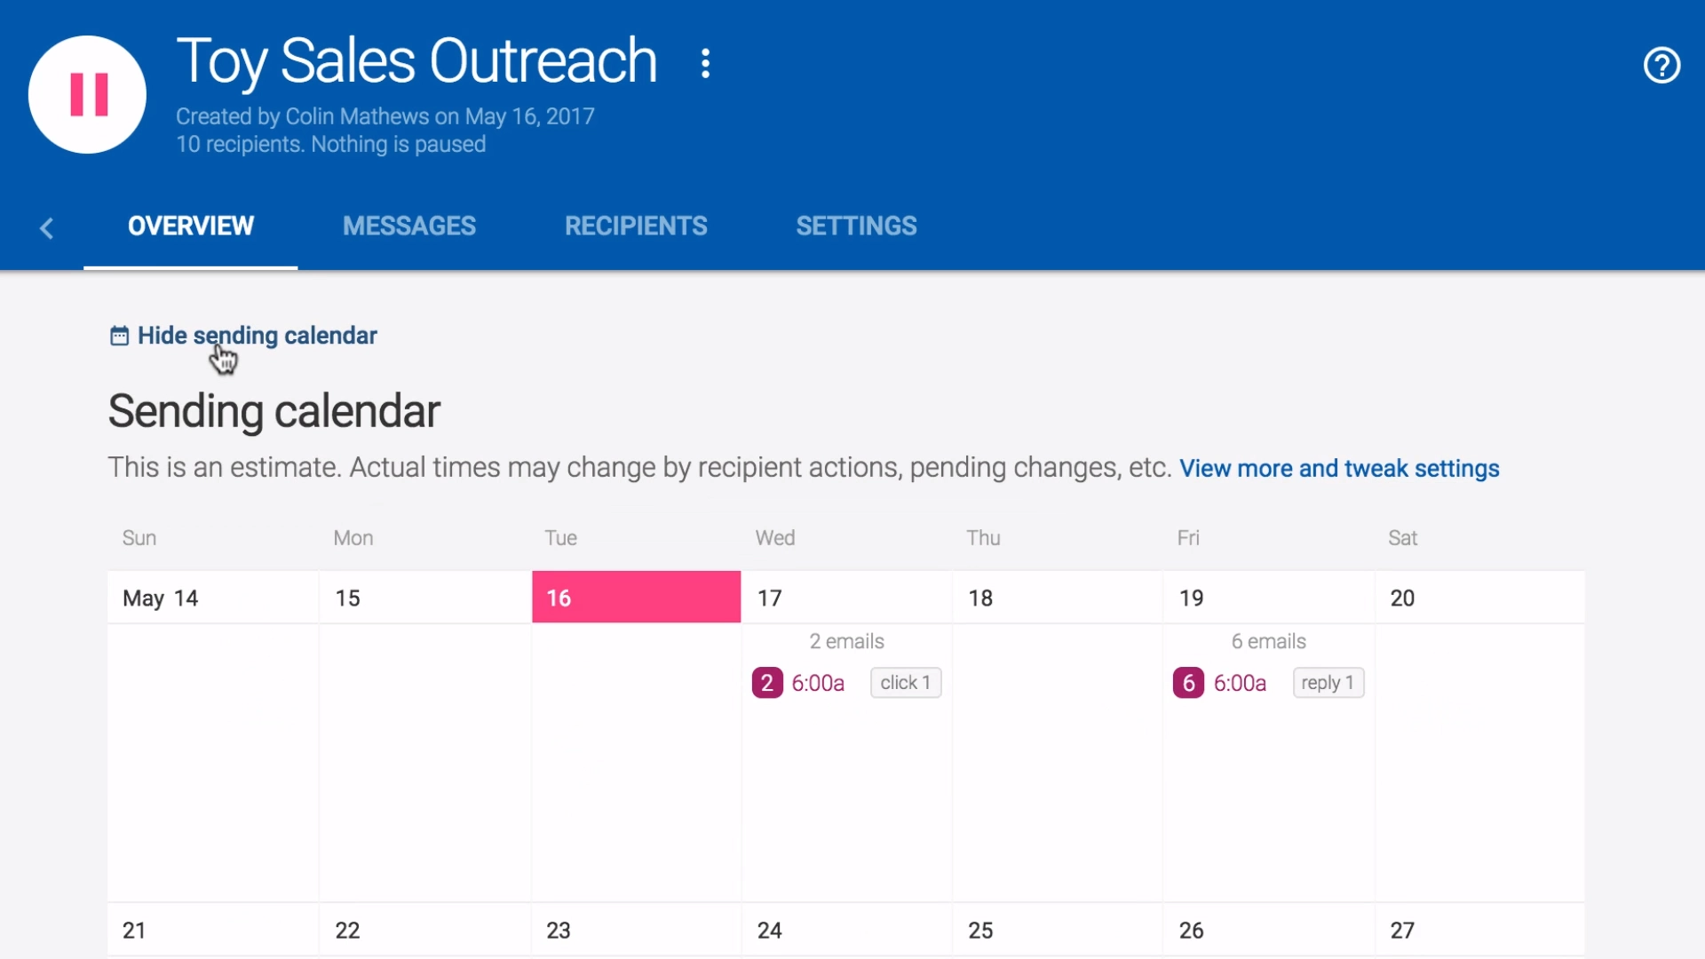This screenshot has height=959, width=1705.
Task: Select date 26 in second week
Action: pos(1191,931)
